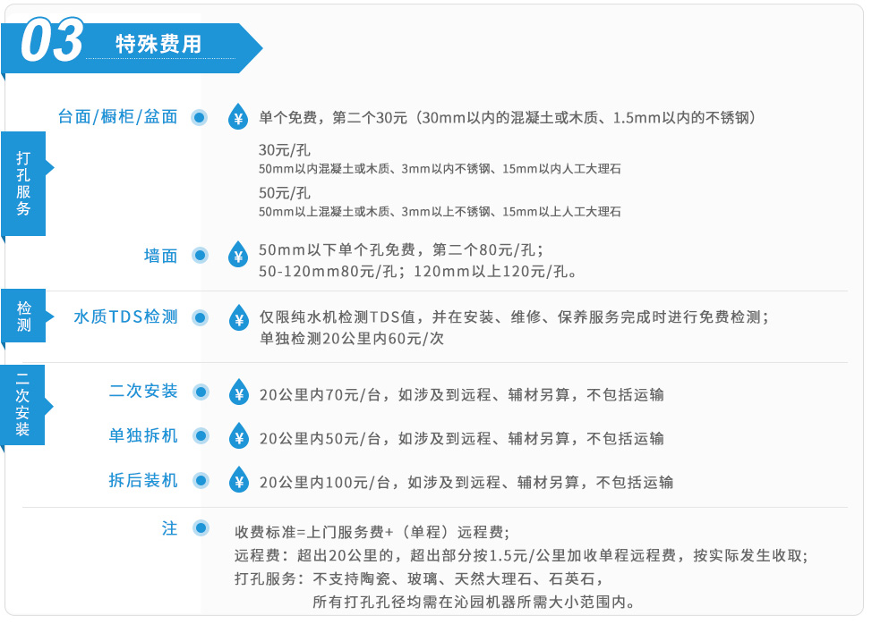
Task: Click the yen droplet icon for 单独拆机
Action: pos(238,436)
